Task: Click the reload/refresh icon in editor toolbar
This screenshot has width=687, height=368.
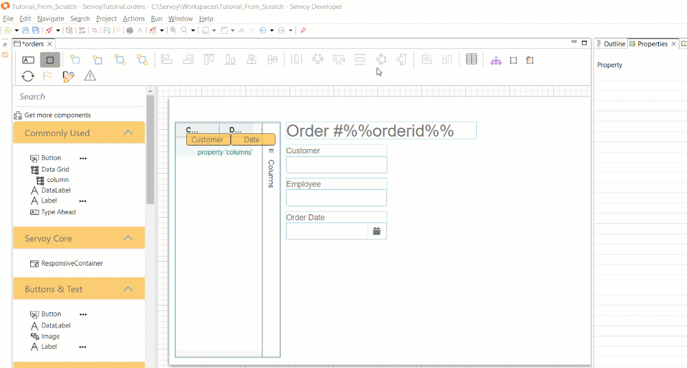Action: [x=28, y=76]
